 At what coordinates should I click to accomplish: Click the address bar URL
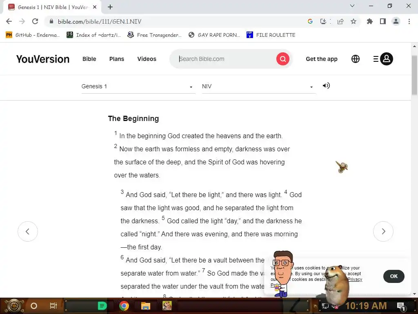click(100, 21)
